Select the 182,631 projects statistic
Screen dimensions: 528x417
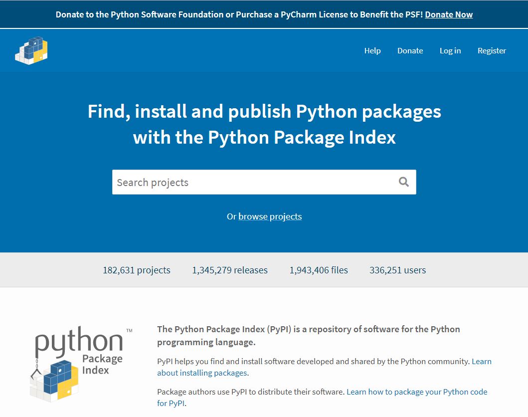[x=137, y=270]
